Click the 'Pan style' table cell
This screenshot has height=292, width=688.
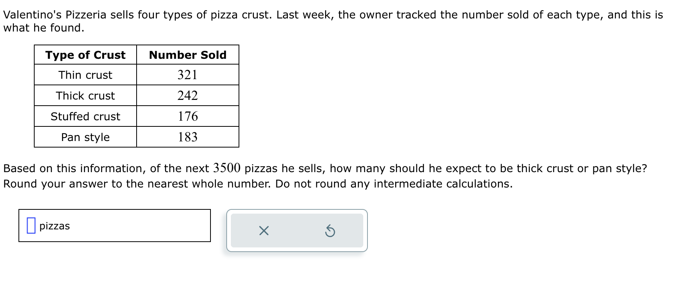pos(85,137)
